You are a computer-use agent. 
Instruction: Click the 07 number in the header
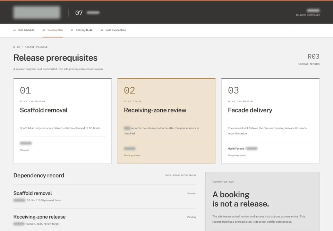coord(79,13)
